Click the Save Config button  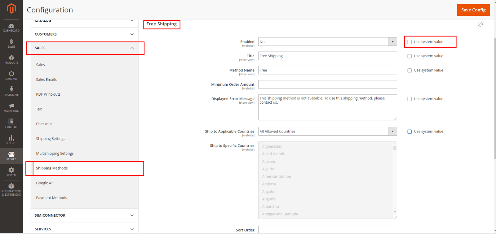(x=473, y=10)
